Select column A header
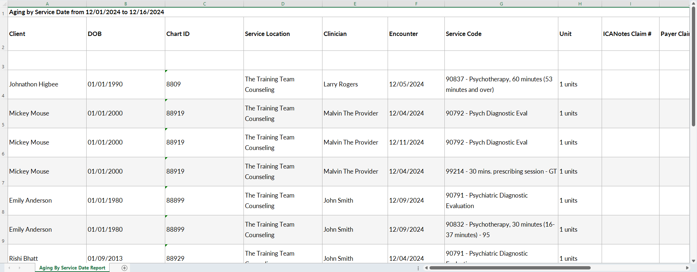Screen dimensions: 697x272 point(47,4)
